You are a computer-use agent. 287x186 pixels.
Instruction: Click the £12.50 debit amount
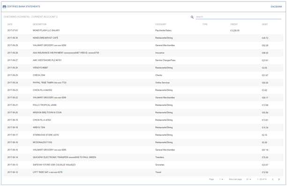(x=265, y=172)
